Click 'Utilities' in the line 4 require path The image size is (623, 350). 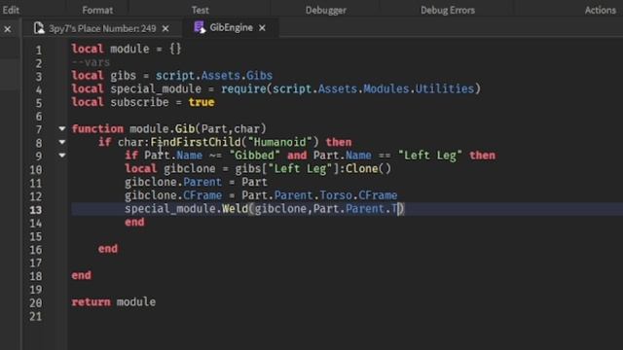tap(445, 88)
